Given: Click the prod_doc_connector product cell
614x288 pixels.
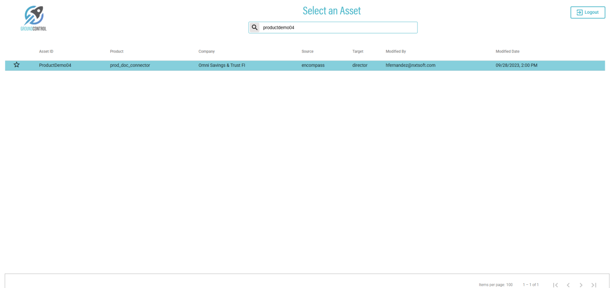Looking at the screenshot, I should click(130, 65).
